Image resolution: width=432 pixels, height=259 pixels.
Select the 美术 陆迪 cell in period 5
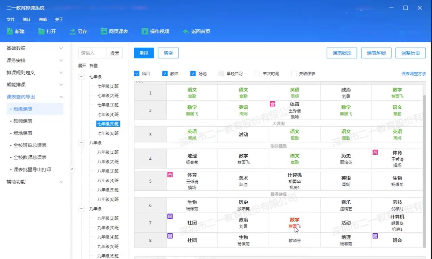point(243,181)
